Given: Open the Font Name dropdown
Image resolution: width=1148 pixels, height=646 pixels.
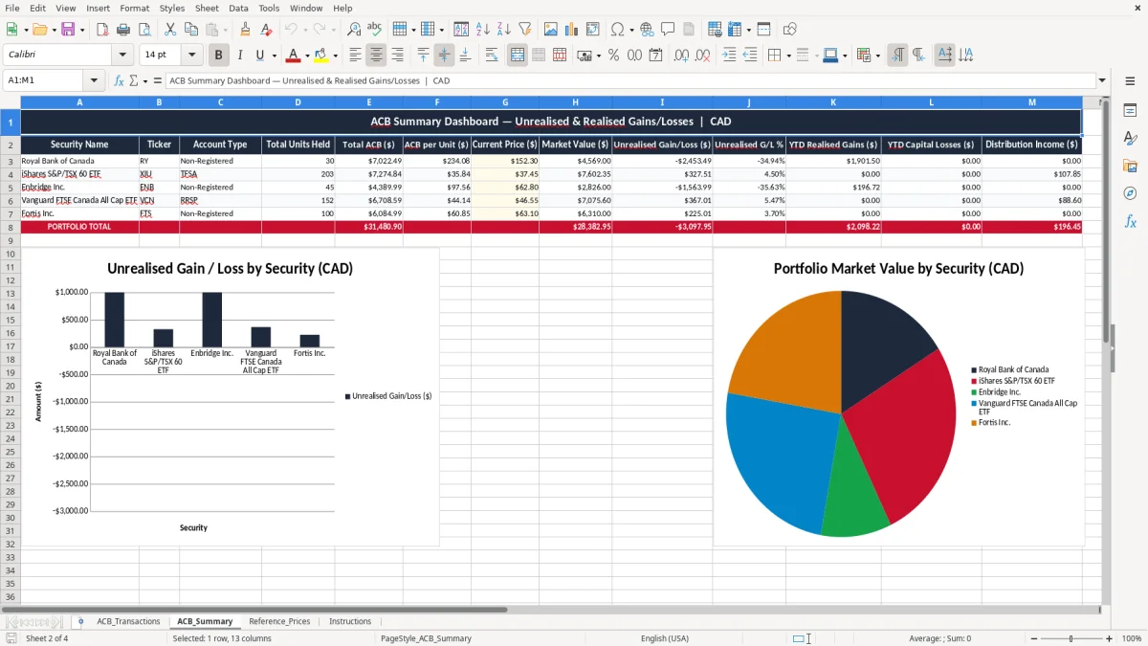Looking at the screenshot, I should (121, 56).
